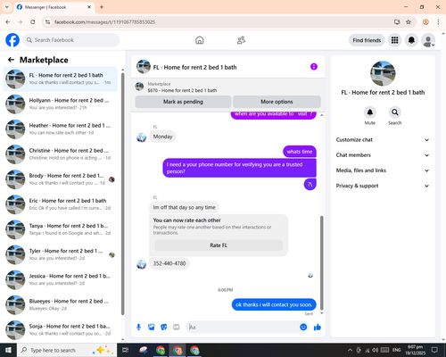Screen dimensions: 446x357
Task: Click the back arrow beside Marketplace
Action: tap(11, 60)
